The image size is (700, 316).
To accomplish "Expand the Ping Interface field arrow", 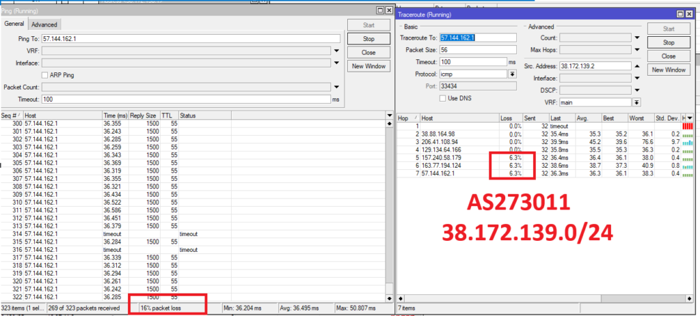I will click(x=336, y=63).
